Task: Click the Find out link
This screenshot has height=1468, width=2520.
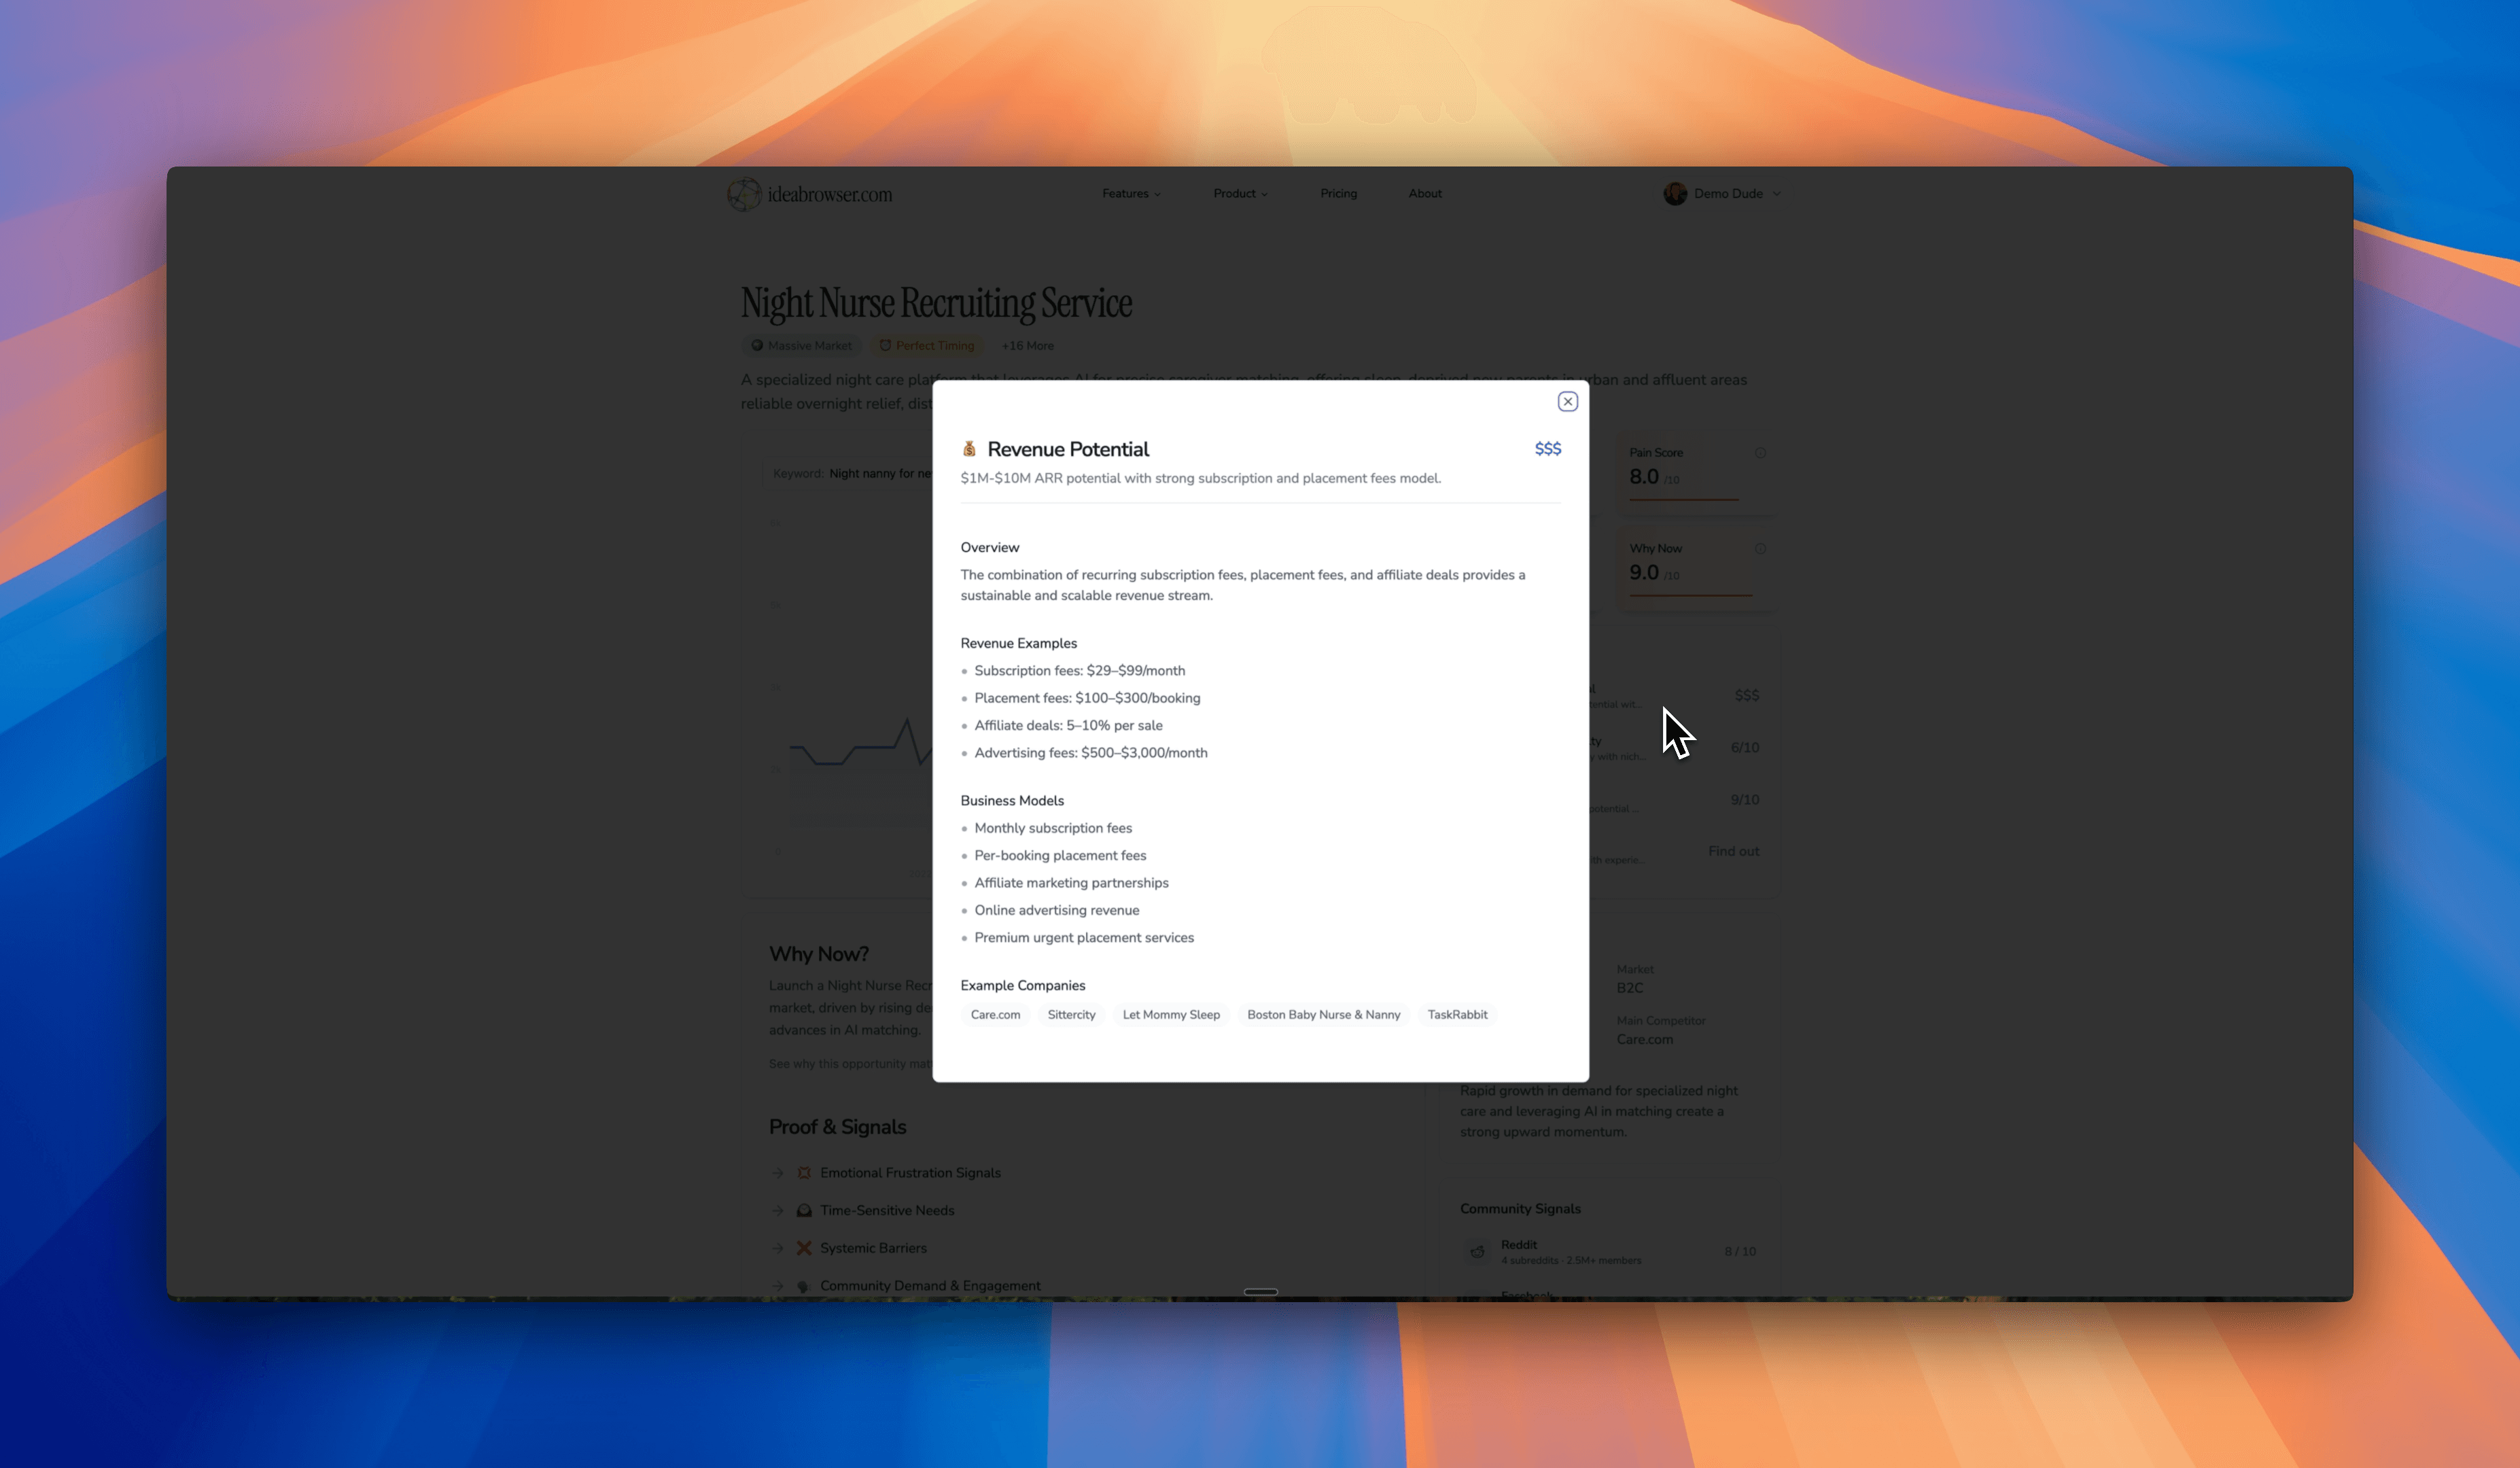Action: coord(1733,851)
